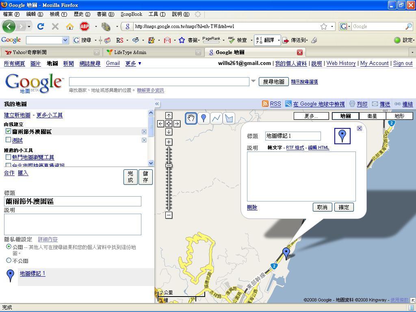Open the 檔案 menu

(11, 14)
